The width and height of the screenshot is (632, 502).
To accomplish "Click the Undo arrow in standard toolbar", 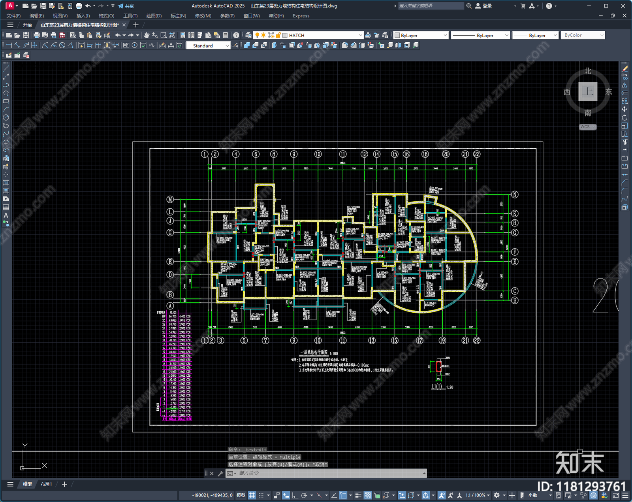I will [118, 35].
